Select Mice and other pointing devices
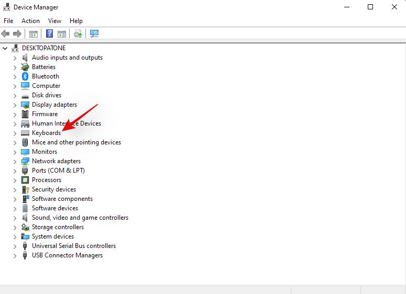406x294 pixels. click(x=76, y=142)
